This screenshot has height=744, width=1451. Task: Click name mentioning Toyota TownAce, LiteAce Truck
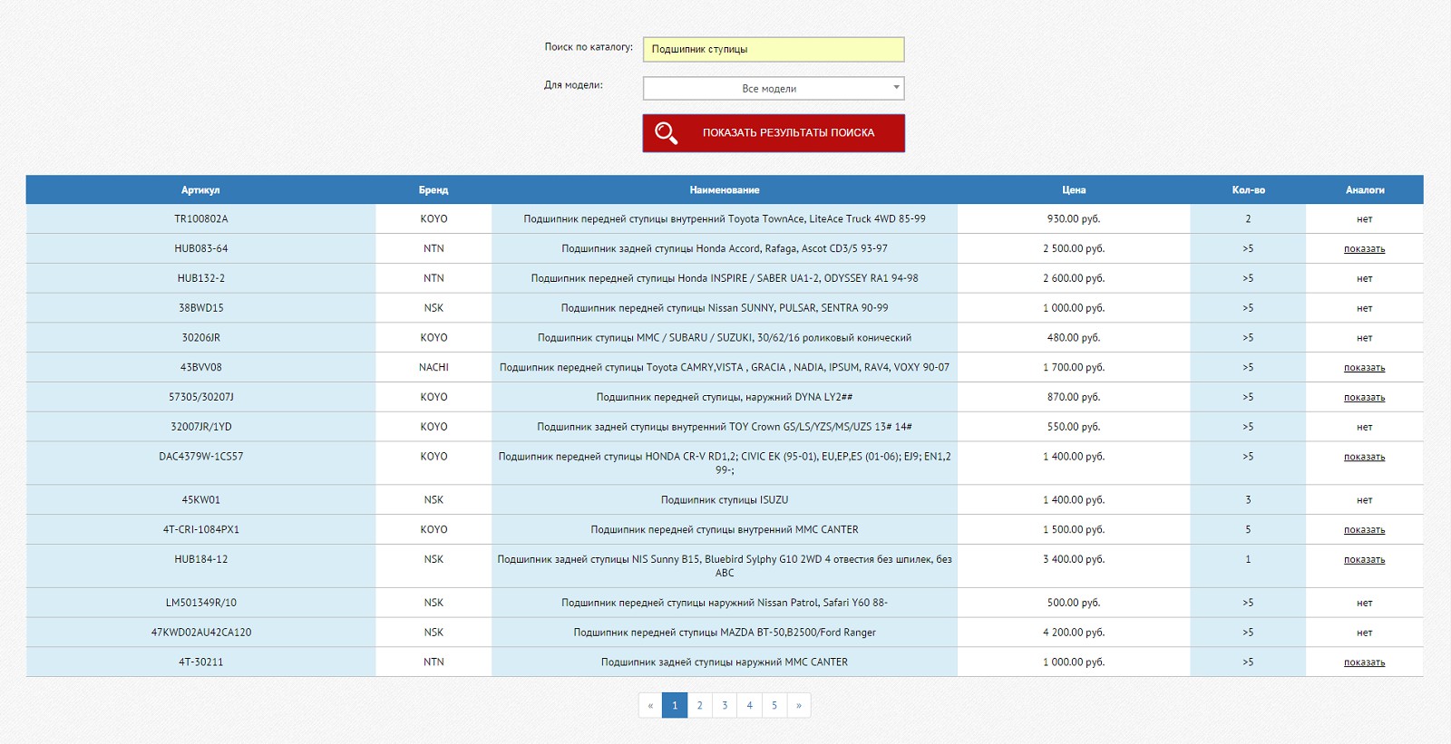pyautogui.click(x=725, y=218)
